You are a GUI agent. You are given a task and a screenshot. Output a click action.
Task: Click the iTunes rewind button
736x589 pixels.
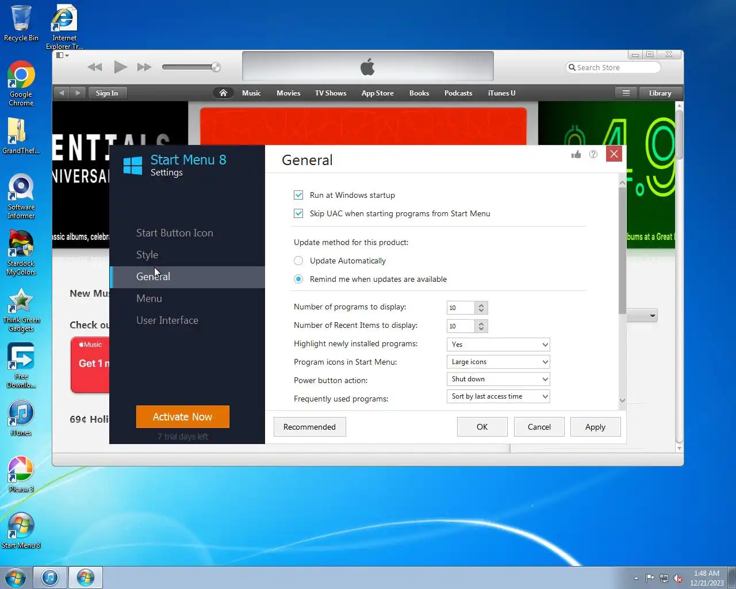(x=95, y=67)
